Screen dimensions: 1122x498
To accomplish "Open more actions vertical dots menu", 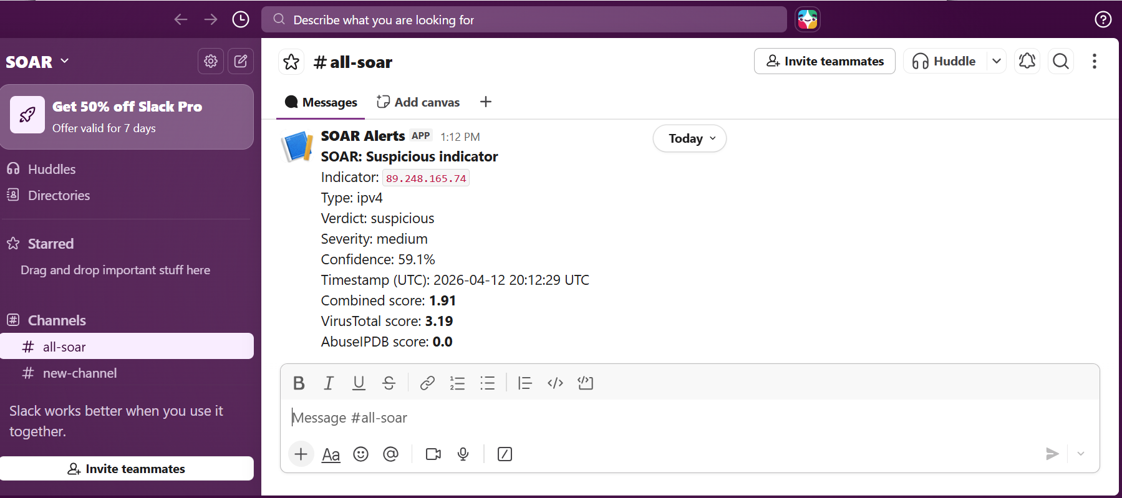I will tap(1095, 61).
